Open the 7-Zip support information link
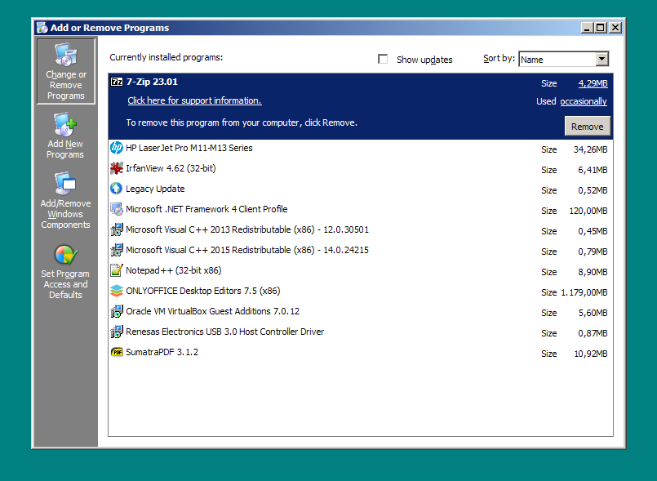657x481 pixels. [x=194, y=101]
